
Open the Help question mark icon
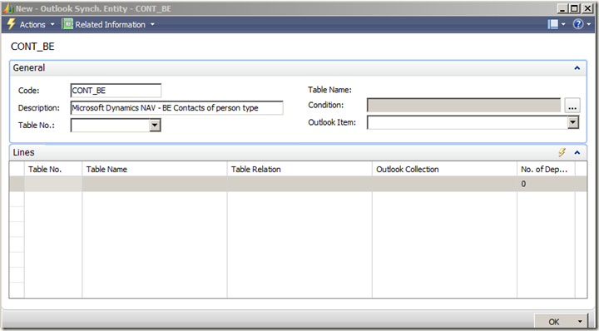[578, 24]
